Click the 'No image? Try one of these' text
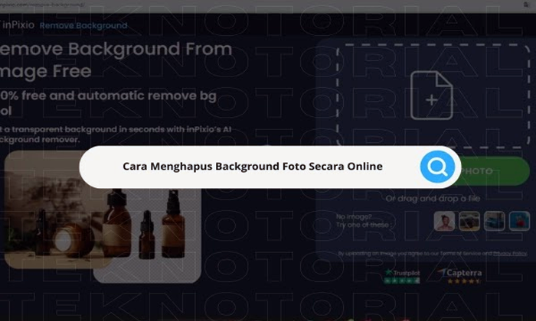 362,221
